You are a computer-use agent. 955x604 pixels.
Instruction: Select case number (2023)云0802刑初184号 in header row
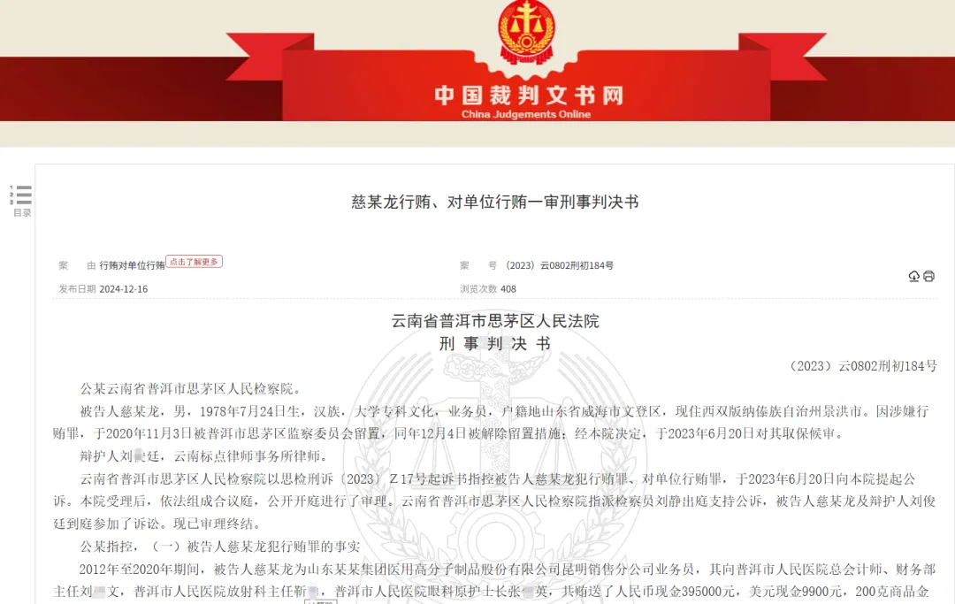click(x=560, y=265)
